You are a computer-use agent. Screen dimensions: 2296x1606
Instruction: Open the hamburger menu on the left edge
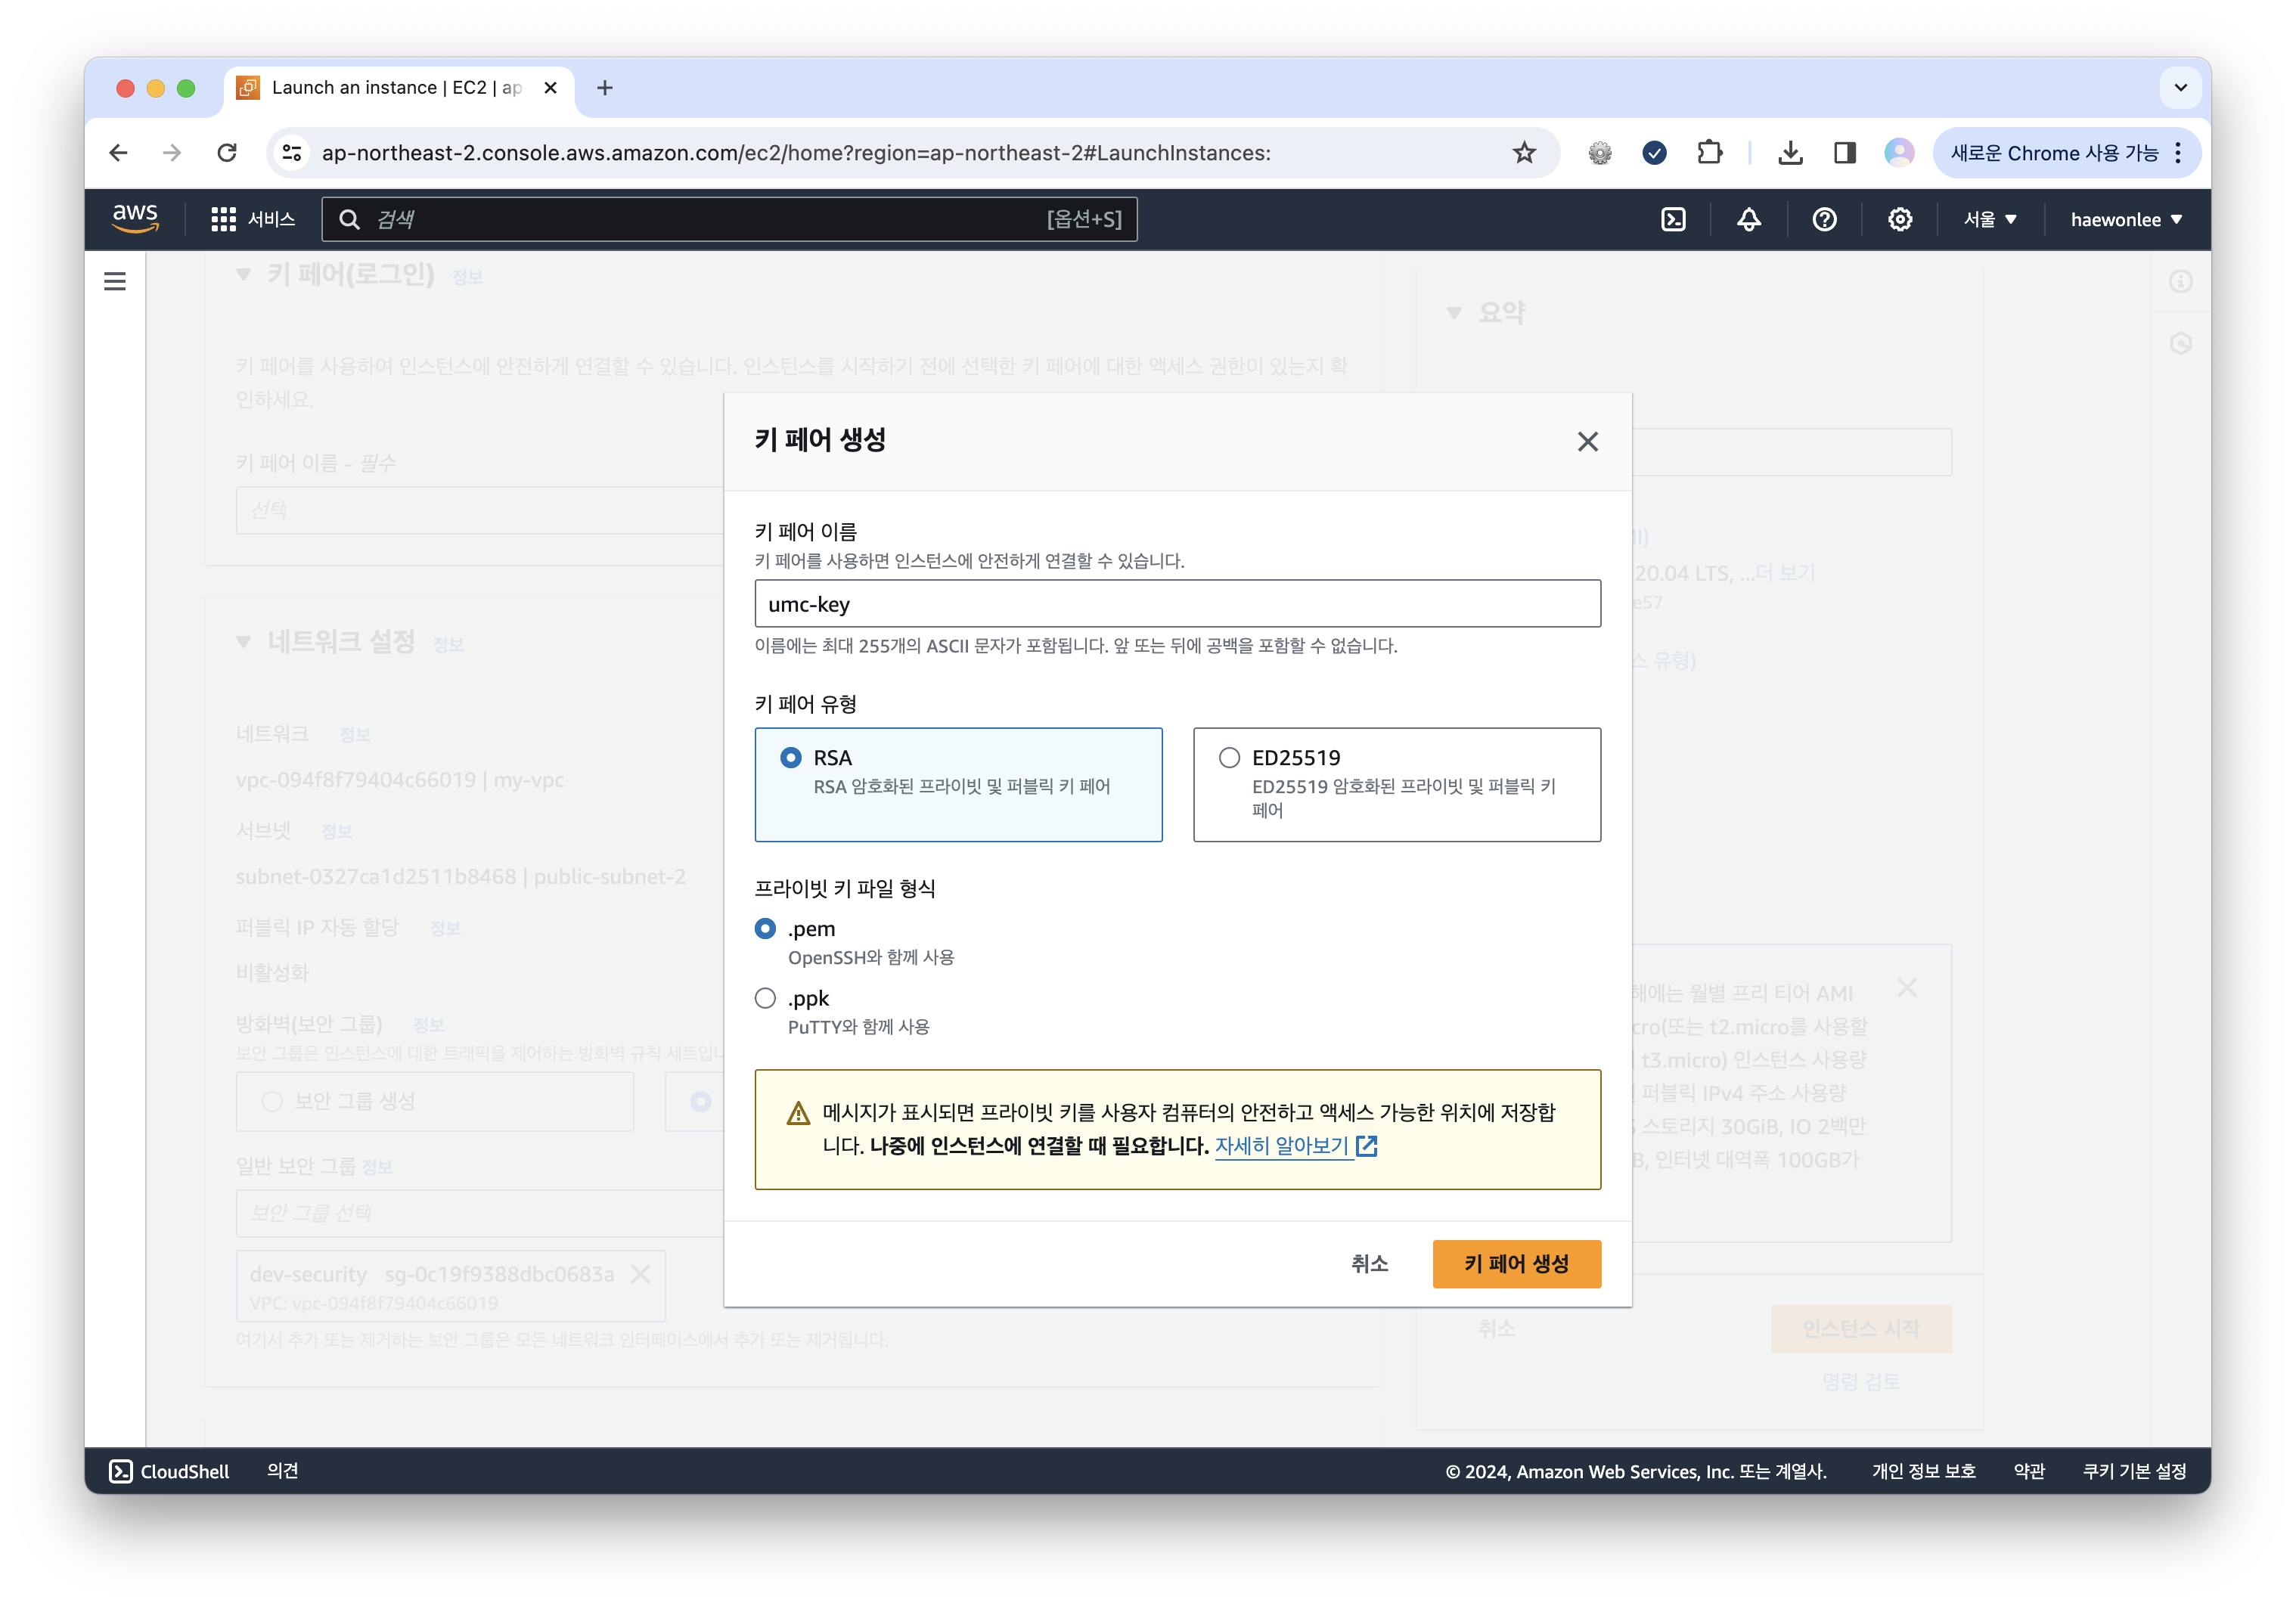tap(115, 281)
